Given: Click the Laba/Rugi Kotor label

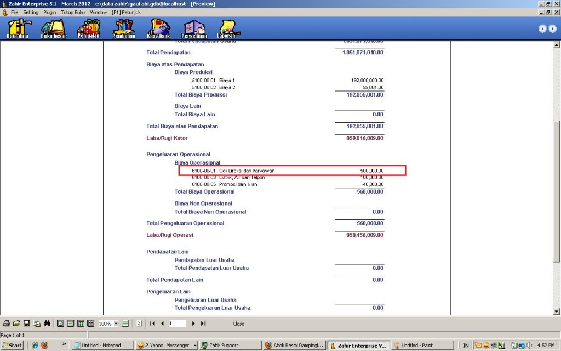Looking at the screenshot, I should click(167, 138).
